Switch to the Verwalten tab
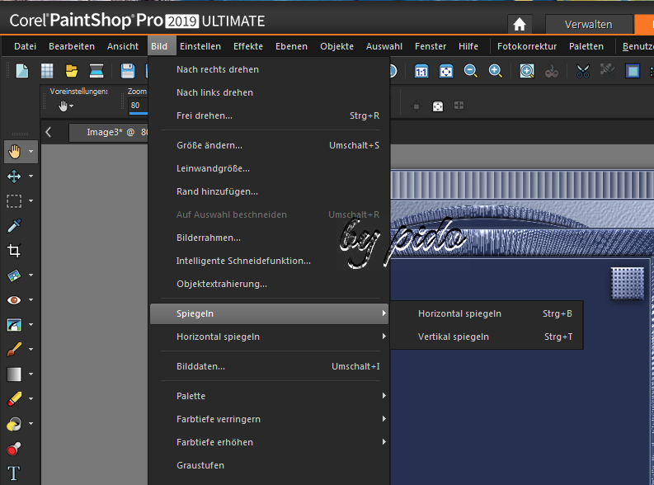This screenshot has height=485, width=654. click(x=588, y=24)
